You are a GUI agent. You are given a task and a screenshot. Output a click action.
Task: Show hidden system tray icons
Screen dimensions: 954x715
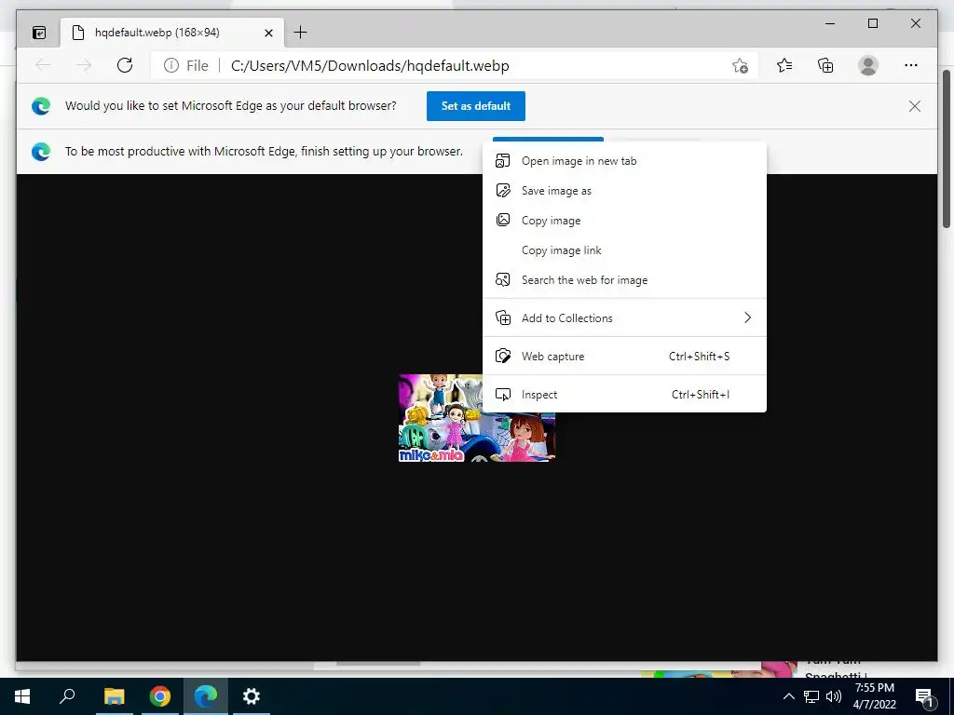788,696
